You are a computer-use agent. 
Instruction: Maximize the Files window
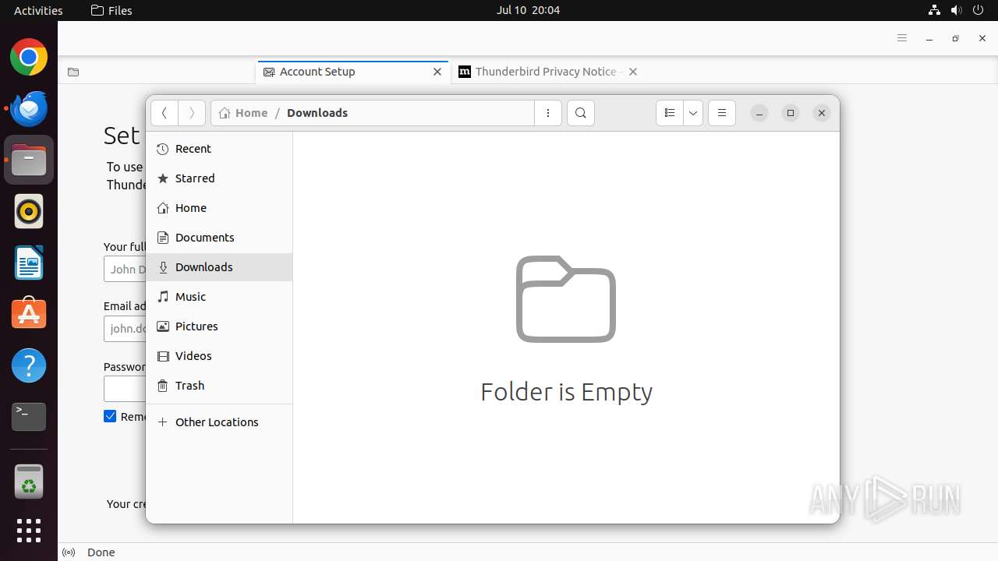pos(791,113)
